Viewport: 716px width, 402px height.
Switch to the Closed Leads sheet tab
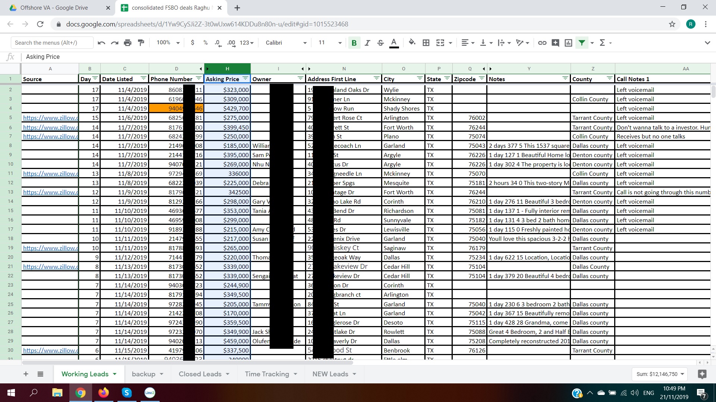200,374
